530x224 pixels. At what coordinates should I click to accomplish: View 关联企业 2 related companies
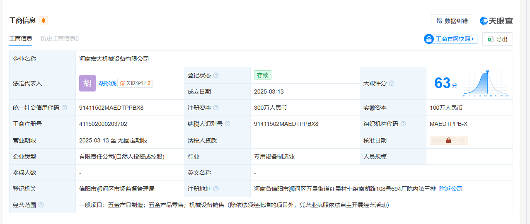(x=135, y=83)
